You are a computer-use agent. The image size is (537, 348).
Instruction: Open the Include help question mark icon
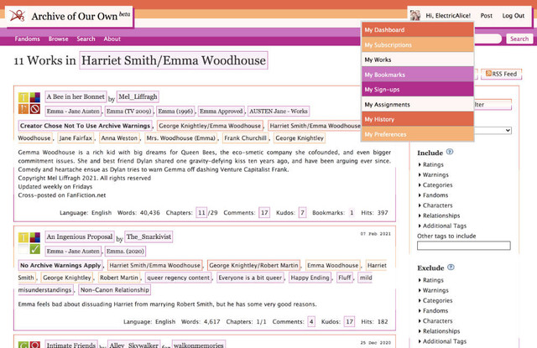pyautogui.click(x=450, y=152)
